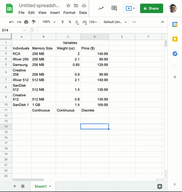Click the Redo icon
The width and height of the screenshot is (182, 192).
[x=19, y=22]
